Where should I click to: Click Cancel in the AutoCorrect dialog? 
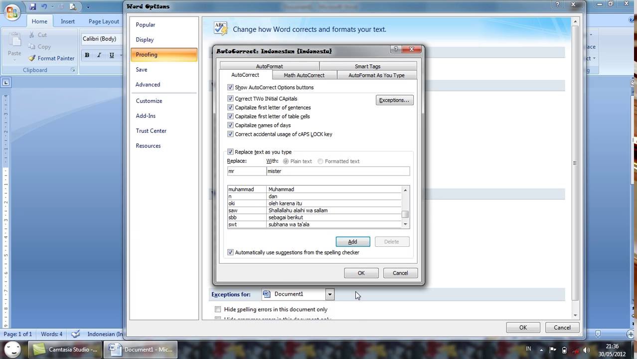click(x=400, y=273)
